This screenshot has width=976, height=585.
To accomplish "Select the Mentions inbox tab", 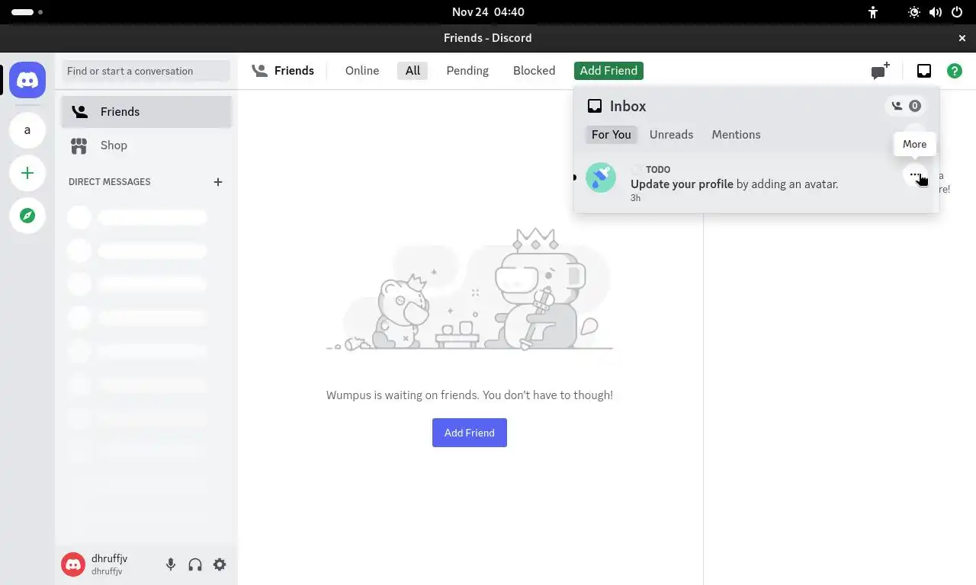I will point(736,135).
